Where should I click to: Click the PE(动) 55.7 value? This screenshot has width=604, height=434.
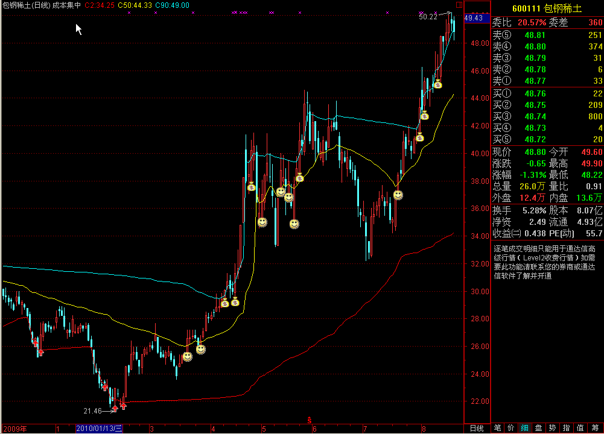[x=594, y=233]
